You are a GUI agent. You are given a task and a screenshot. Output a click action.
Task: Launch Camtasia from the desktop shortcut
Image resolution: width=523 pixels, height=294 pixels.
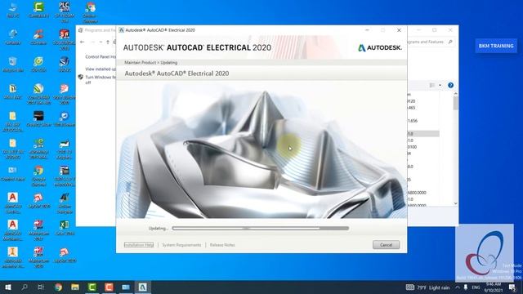(x=38, y=10)
